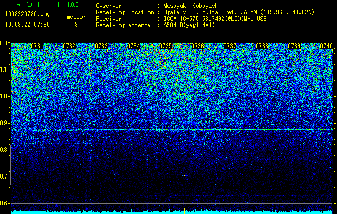The height and width of the screenshot is (214, 337).
Task: Click the date stamp 10.03.22 07:30
Action: (x=27, y=25)
